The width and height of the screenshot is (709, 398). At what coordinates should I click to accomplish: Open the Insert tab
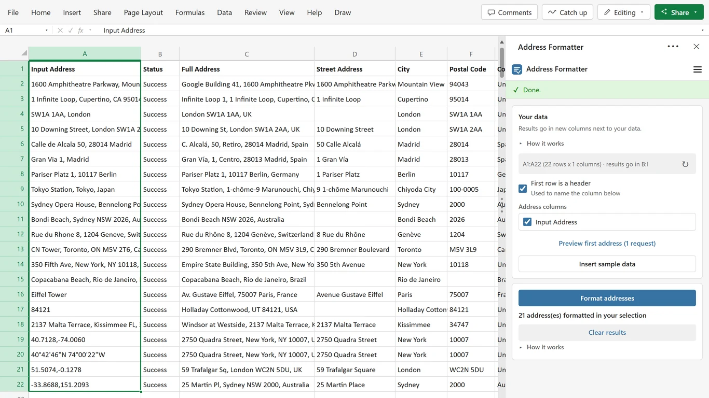[72, 12]
